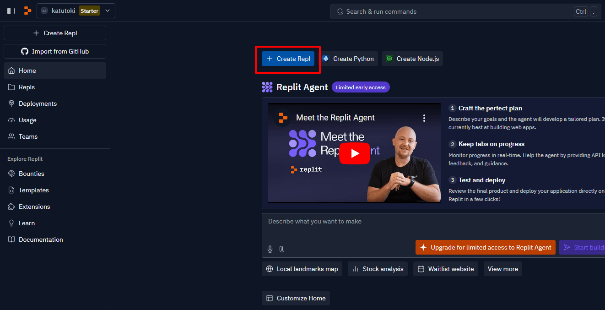Select the Local landmarks map suggestion
Screen dimensions: 605x310
tap(302, 269)
